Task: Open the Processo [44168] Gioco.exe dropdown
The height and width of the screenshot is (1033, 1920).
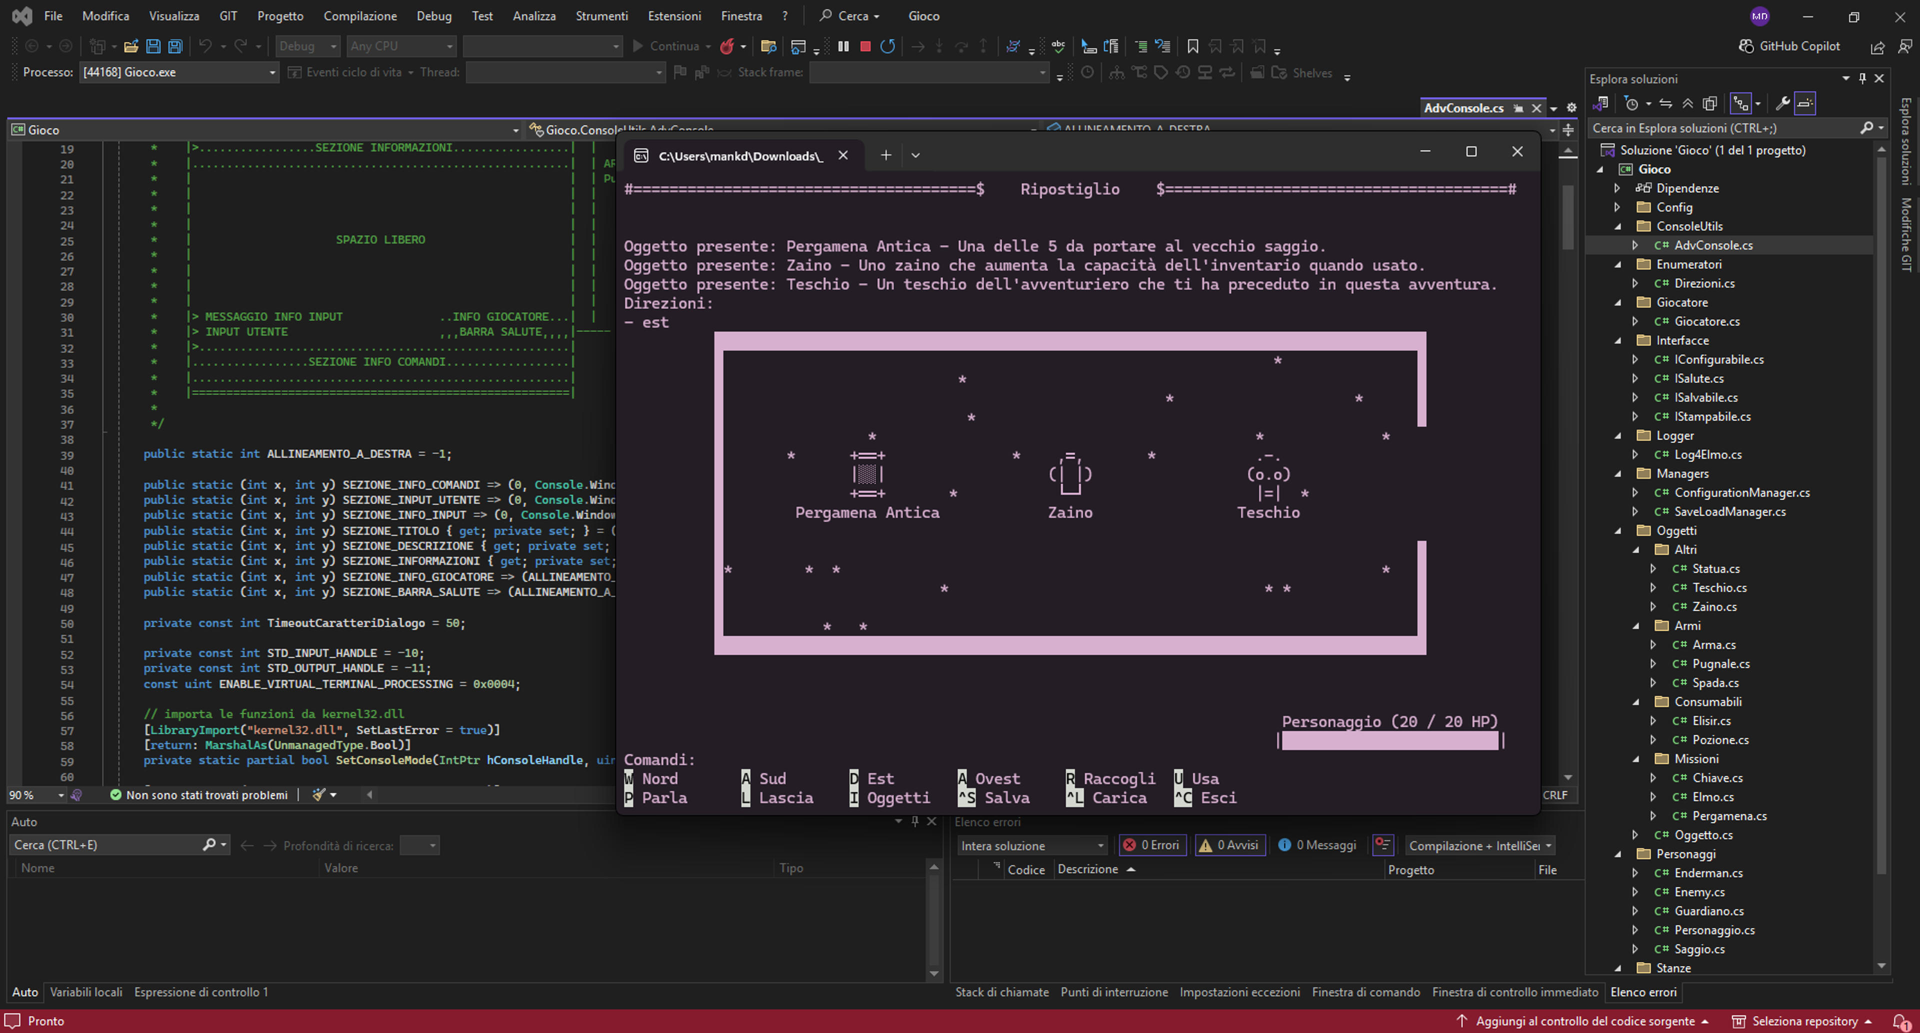Action: [x=179, y=72]
